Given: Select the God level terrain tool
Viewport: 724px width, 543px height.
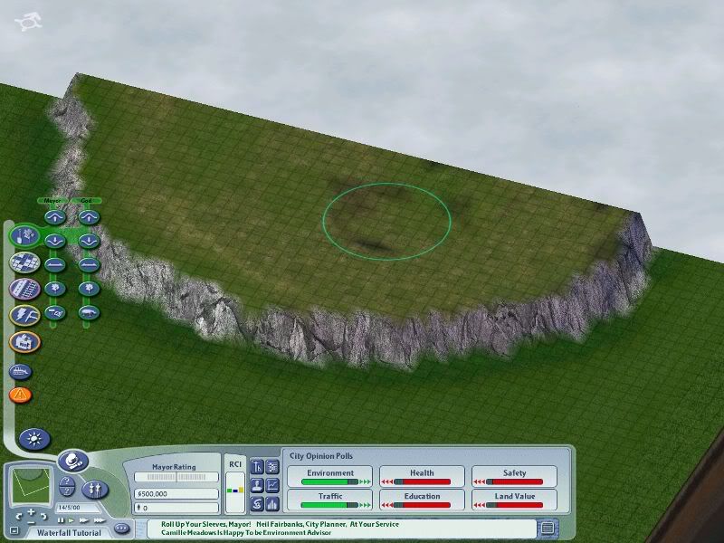Looking at the screenshot, I should pos(89,264).
